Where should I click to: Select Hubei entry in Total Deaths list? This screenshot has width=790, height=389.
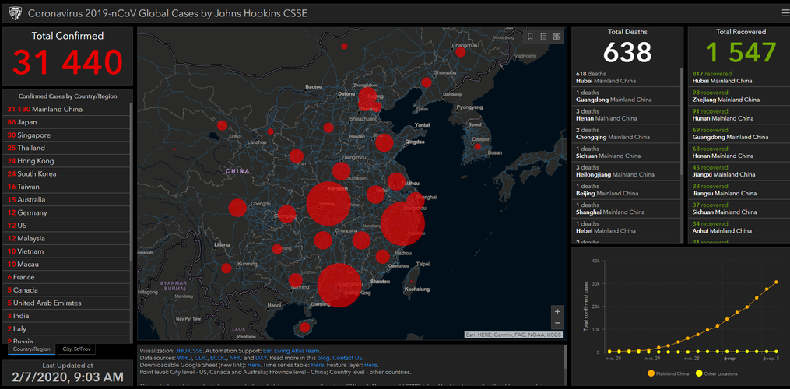click(x=599, y=77)
